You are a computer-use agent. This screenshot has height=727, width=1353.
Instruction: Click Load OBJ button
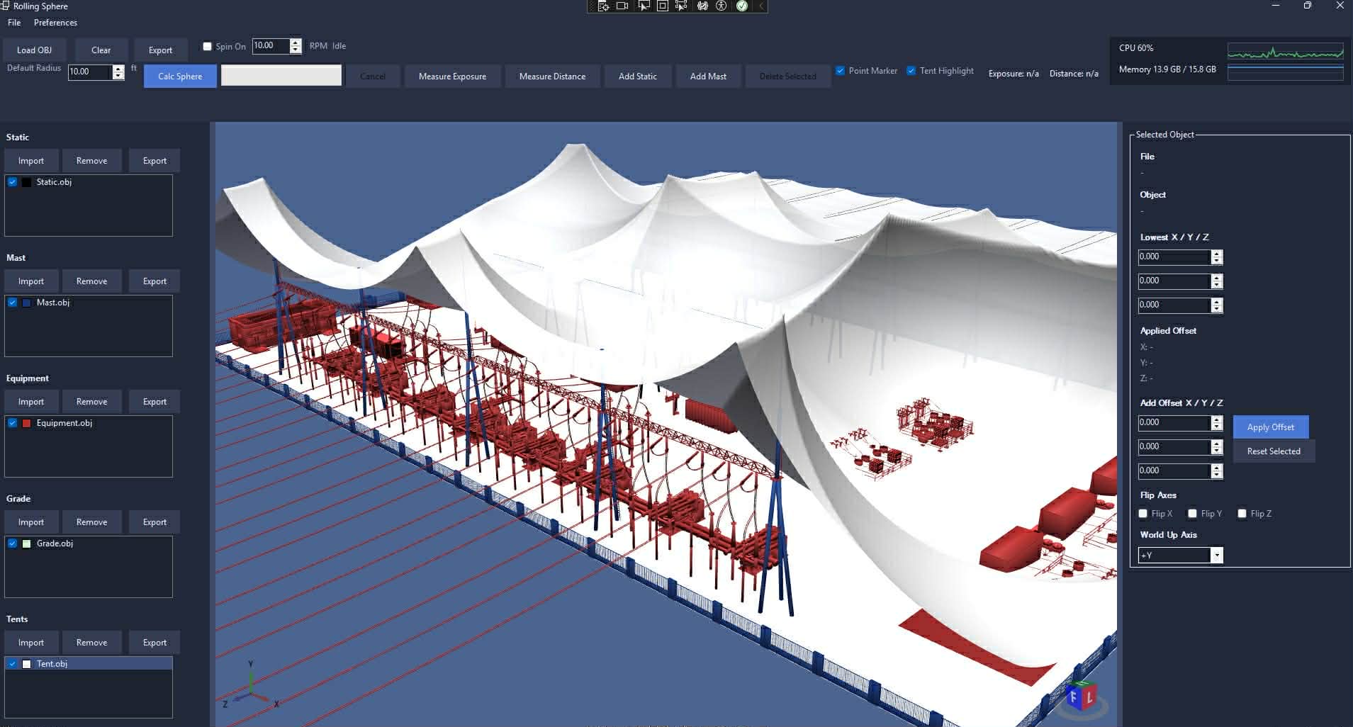[x=34, y=50]
